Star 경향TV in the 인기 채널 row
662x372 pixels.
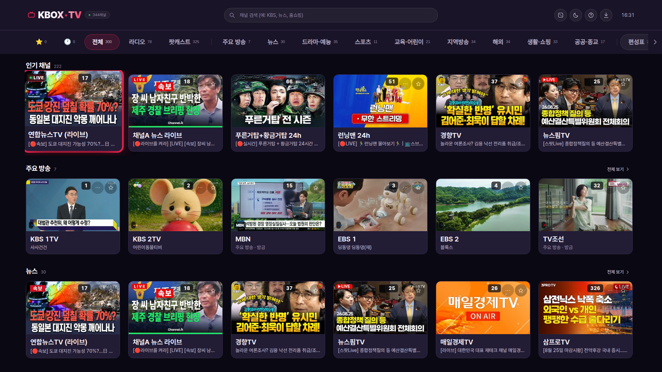[x=521, y=84]
